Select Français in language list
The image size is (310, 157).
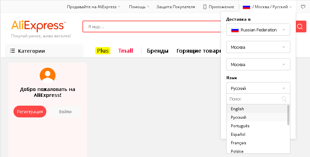tap(257, 143)
